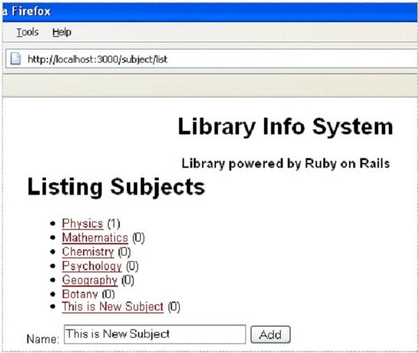Open the Botany subject link
The height and width of the screenshot is (353, 418).
[x=79, y=294]
